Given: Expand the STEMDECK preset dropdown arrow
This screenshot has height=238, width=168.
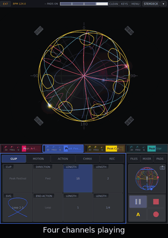Looking at the screenshot, I should 163,4.
